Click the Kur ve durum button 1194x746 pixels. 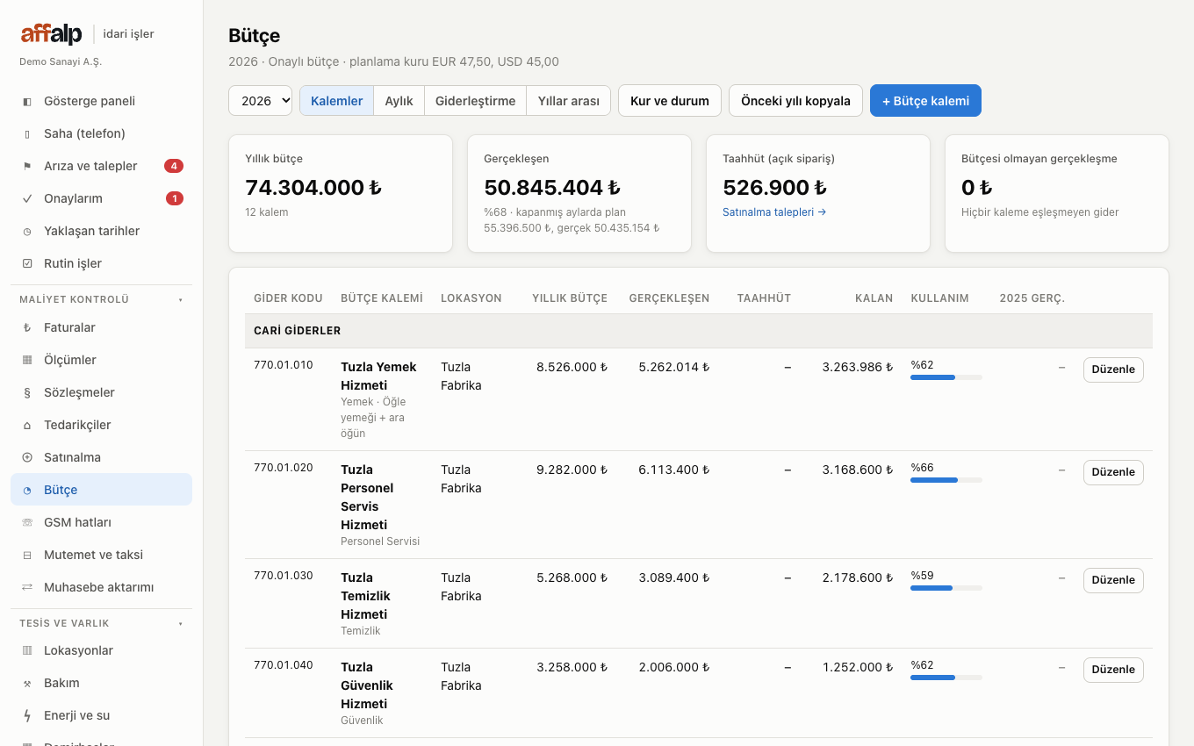click(x=670, y=100)
